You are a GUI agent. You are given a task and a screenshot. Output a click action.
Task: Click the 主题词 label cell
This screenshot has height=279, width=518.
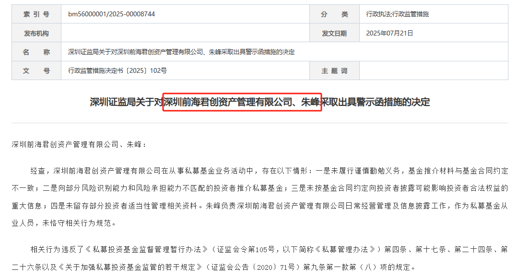pos(334,70)
